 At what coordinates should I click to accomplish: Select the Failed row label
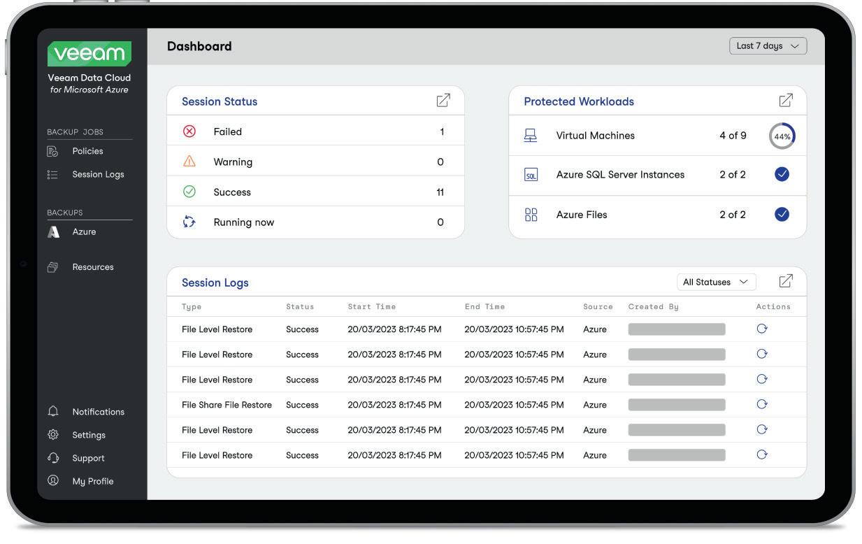tap(228, 131)
